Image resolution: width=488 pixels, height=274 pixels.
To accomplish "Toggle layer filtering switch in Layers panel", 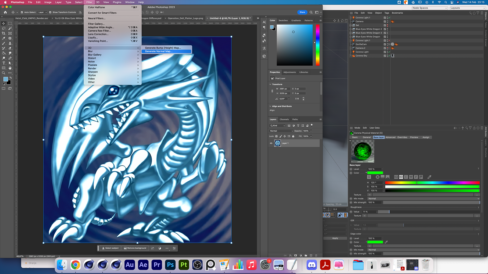I will (312, 125).
